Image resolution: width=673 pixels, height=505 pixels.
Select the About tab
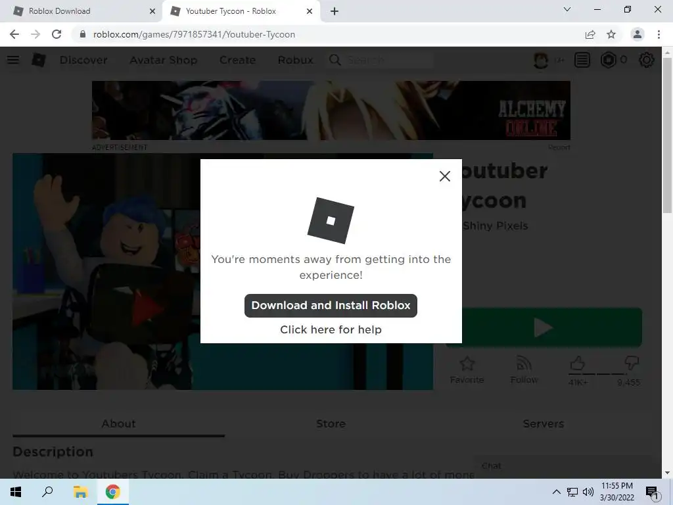118,424
